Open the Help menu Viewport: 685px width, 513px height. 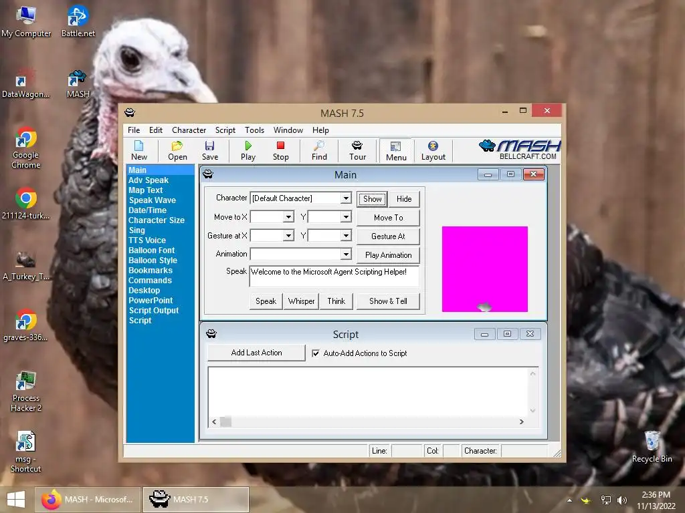320,130
